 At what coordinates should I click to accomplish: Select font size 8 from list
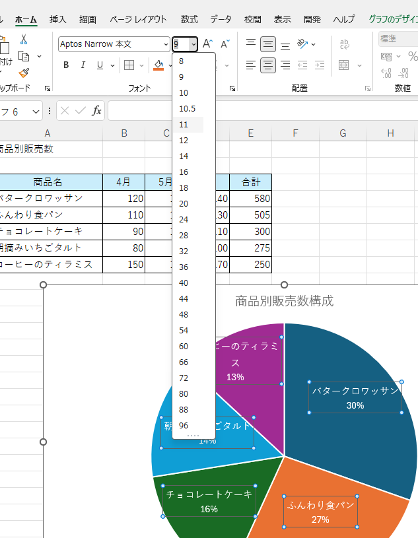[x=182, y=61]
